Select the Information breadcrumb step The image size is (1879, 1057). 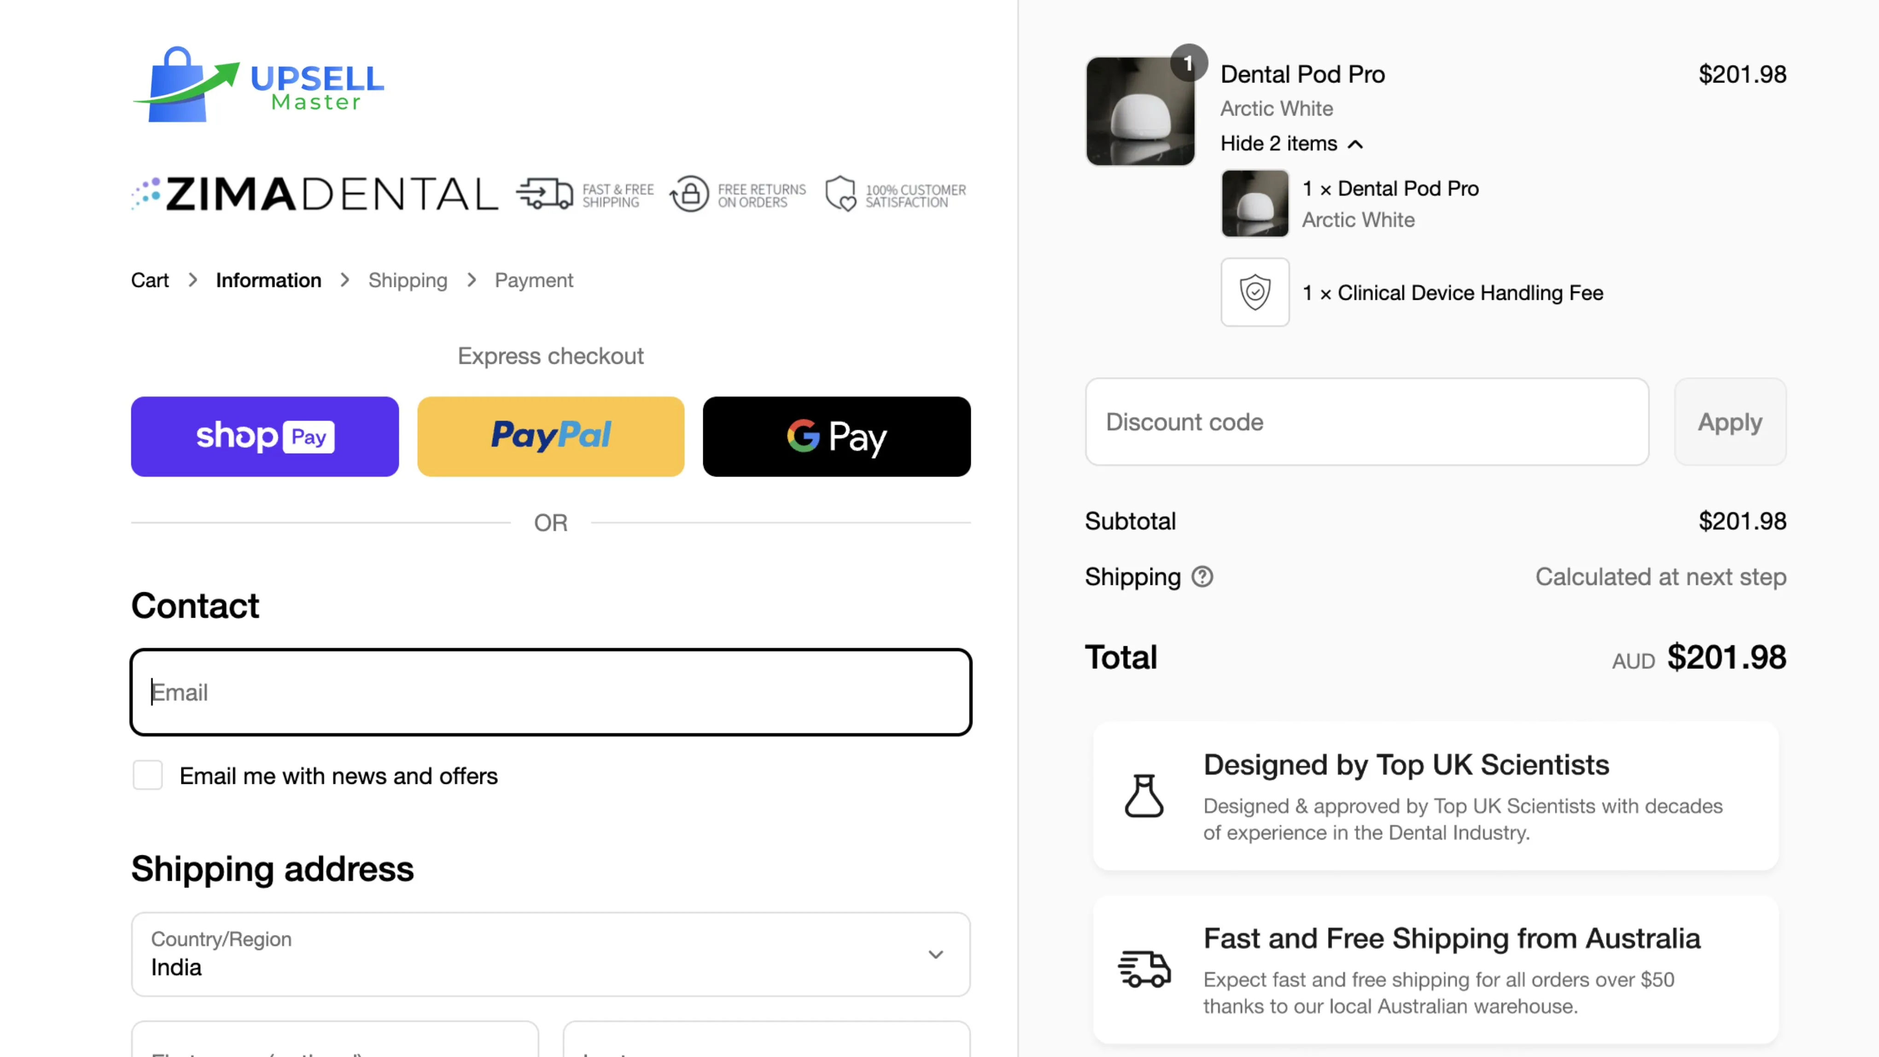(268, 280)
